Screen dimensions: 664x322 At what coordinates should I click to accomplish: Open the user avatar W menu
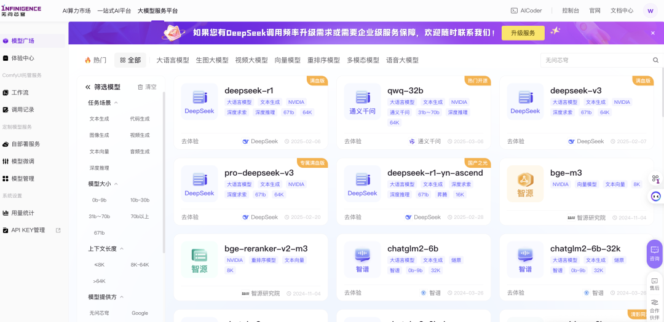pyautogui.click(x=650, y=10)
